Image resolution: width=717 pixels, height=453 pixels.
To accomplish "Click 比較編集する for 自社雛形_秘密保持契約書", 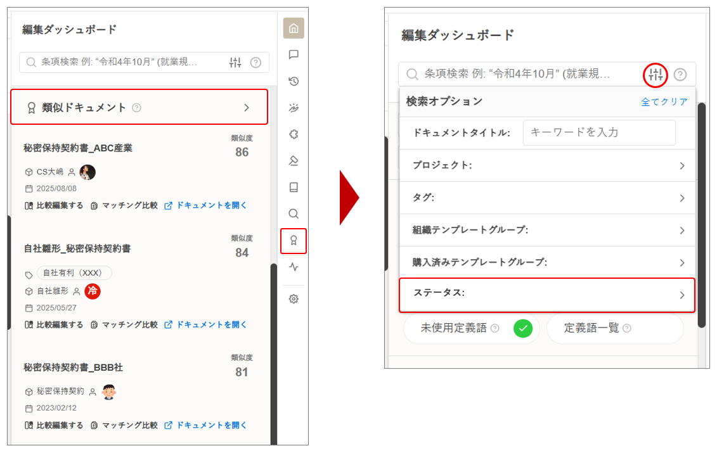I will pos(54,324).
